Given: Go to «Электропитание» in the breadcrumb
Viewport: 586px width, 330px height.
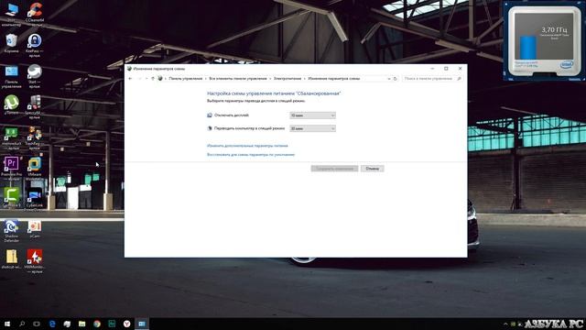Looking at the screenshot, I should coord(288,79).
